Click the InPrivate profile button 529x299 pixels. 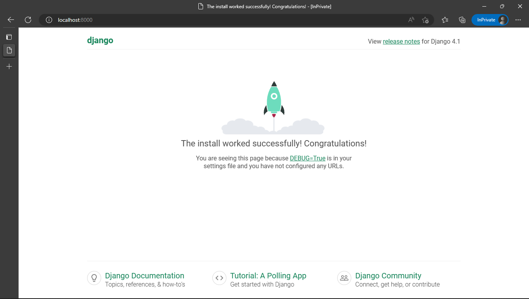pos(490,20)
